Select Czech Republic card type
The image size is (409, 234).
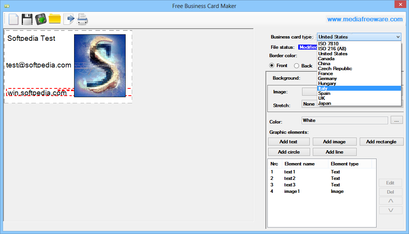click(359, 69)
